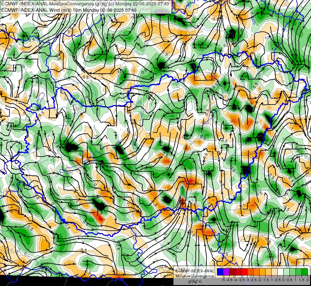311x286 pixels.
Task: Click the purple legend swatch
Action: tap(226, 272)
